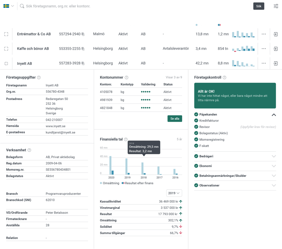282x249 pixels.
Task: Open more options for Entrémattor & Co AB
Action: [x=264, y=34]
